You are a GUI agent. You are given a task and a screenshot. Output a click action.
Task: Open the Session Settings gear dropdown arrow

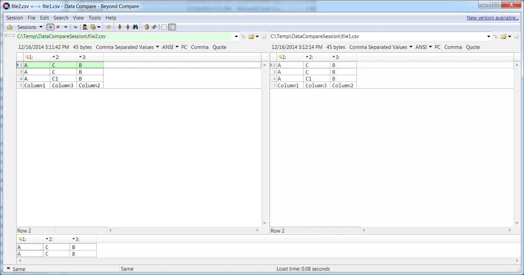click(99, 27)
